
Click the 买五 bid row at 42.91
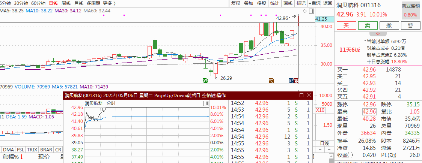(x=378, y=96)
